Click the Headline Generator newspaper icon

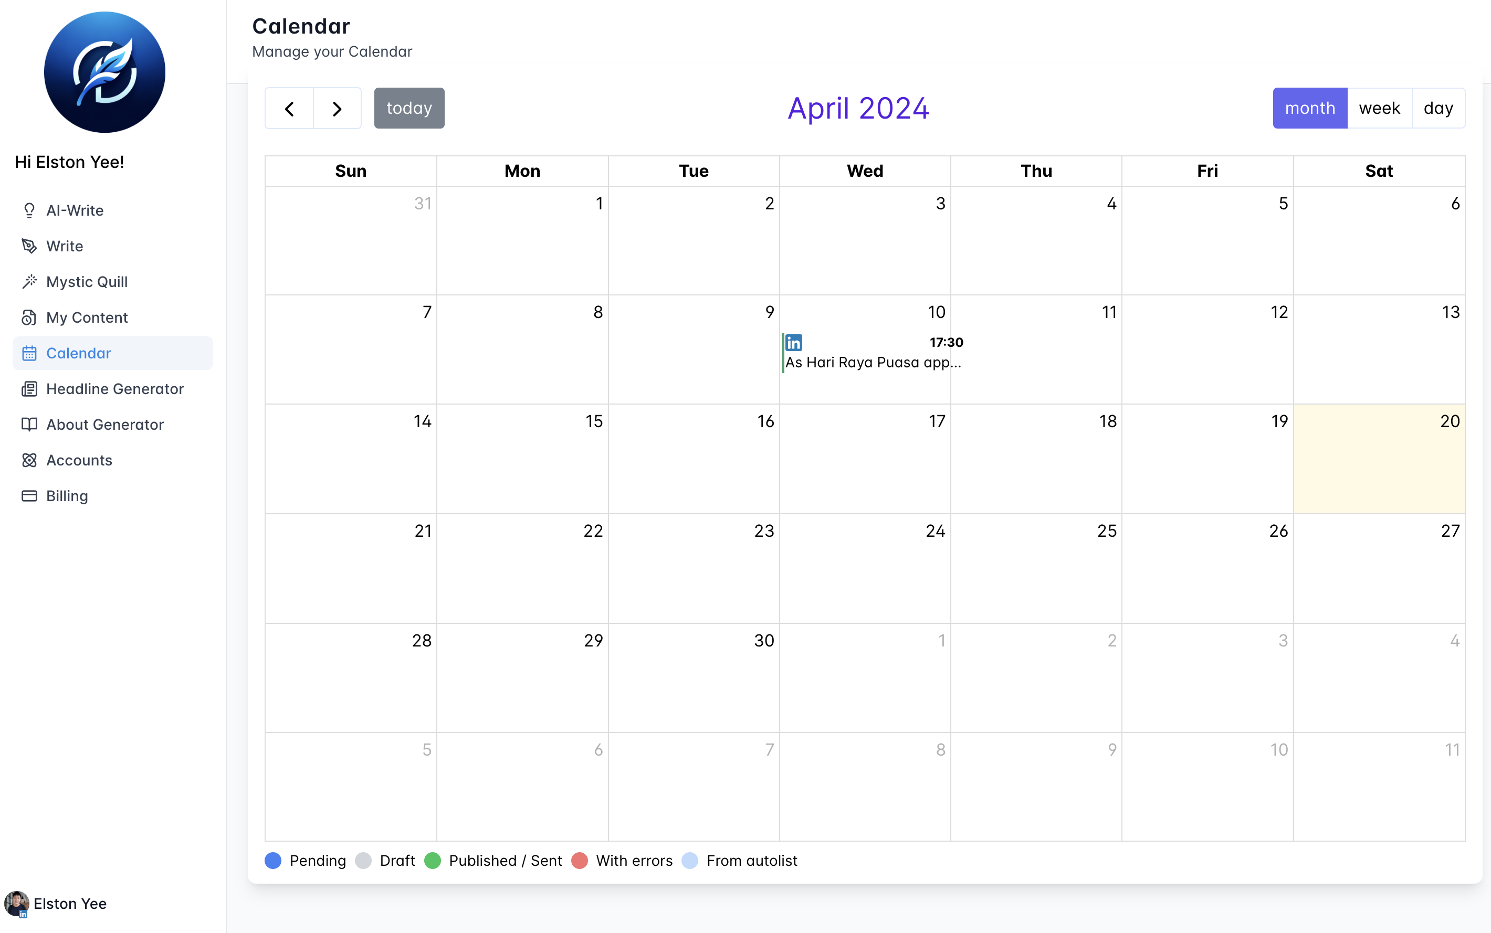(x=29, y=389)
